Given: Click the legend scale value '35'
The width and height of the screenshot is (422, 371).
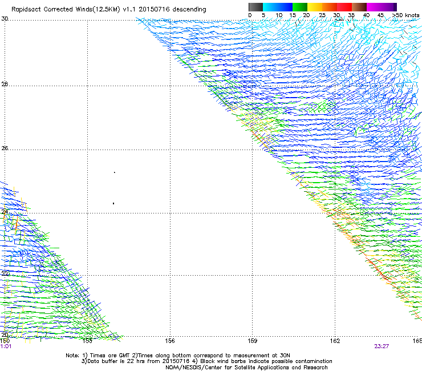Looking at the screenshot, I should point(351,15).
